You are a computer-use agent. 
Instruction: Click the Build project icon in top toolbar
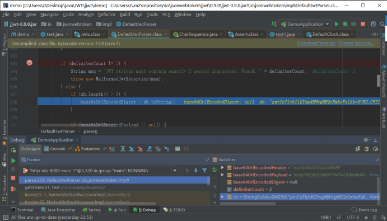coord(274,24)
